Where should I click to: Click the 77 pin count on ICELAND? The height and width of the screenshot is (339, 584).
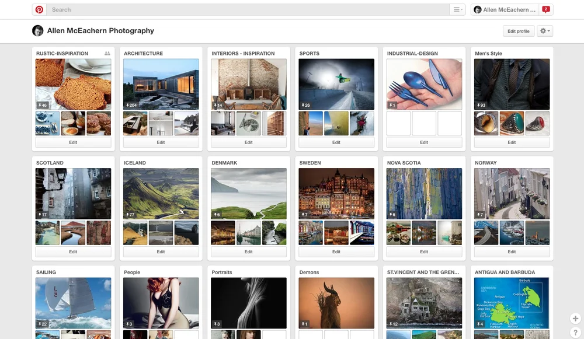click(130, 214)
